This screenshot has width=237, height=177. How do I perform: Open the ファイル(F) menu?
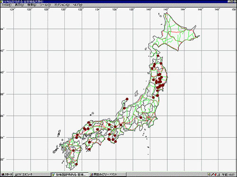pyautogui.click(x=6, y=5)
